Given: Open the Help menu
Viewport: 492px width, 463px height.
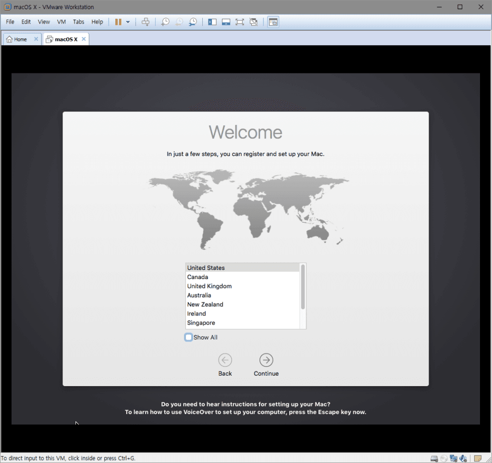Looking at the screenshot, I should click(x=97, y=22).
